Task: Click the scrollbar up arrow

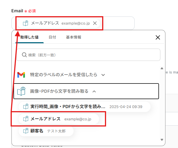Action: (162, 68)
